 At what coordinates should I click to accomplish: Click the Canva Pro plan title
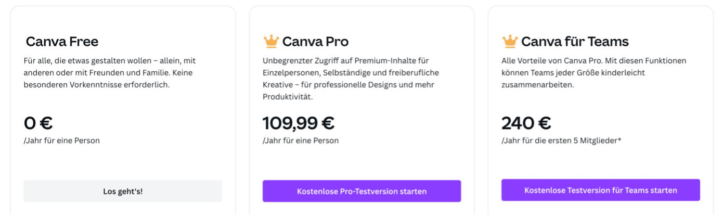coord(315,42)
